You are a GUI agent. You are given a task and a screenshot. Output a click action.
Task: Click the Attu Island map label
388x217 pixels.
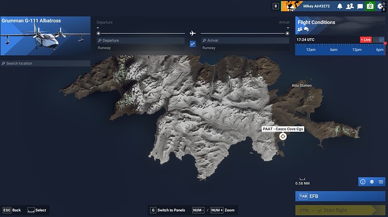click(192, 120)
